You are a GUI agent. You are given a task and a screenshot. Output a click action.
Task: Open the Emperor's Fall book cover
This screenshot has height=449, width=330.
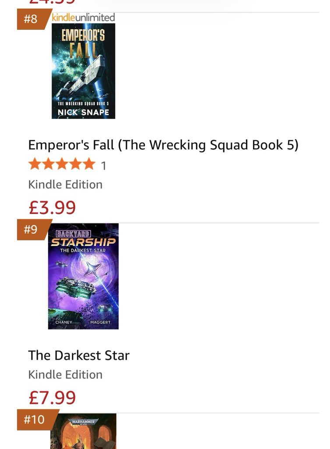click(x=83, y=71)
